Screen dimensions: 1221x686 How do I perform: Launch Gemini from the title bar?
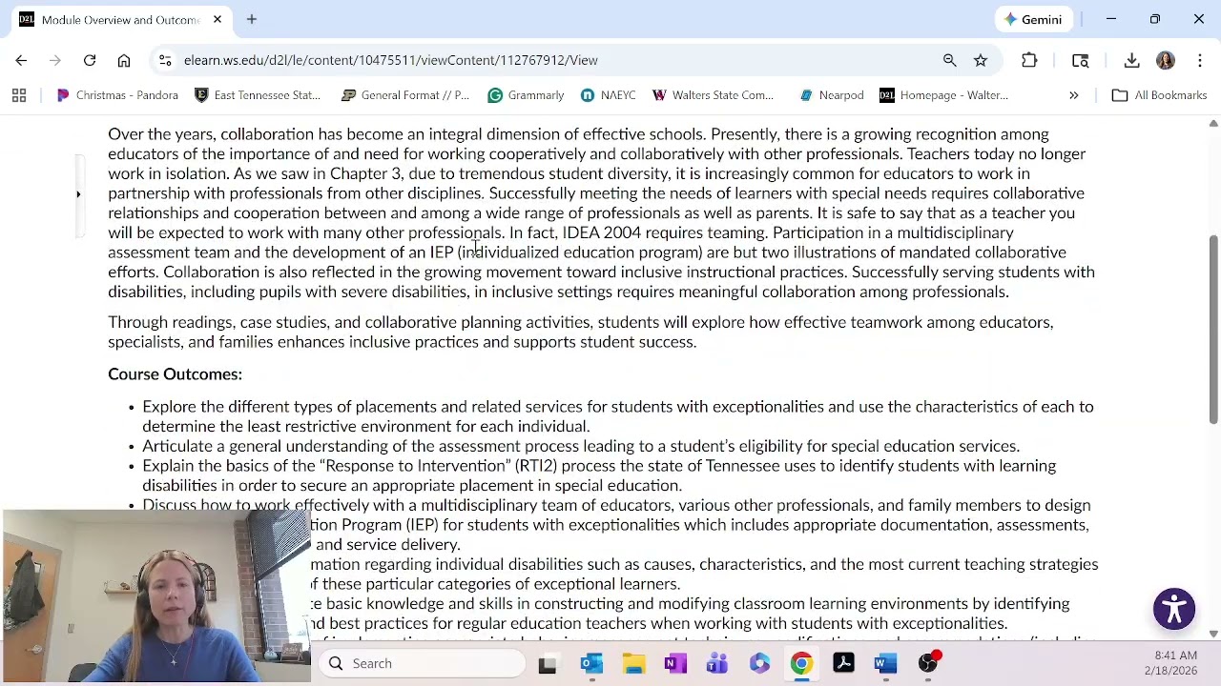tap(1033, 19)
